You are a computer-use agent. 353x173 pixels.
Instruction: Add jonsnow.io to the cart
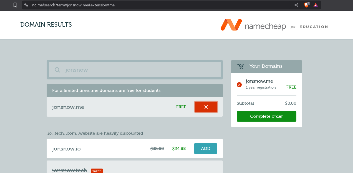pos(205,149)
